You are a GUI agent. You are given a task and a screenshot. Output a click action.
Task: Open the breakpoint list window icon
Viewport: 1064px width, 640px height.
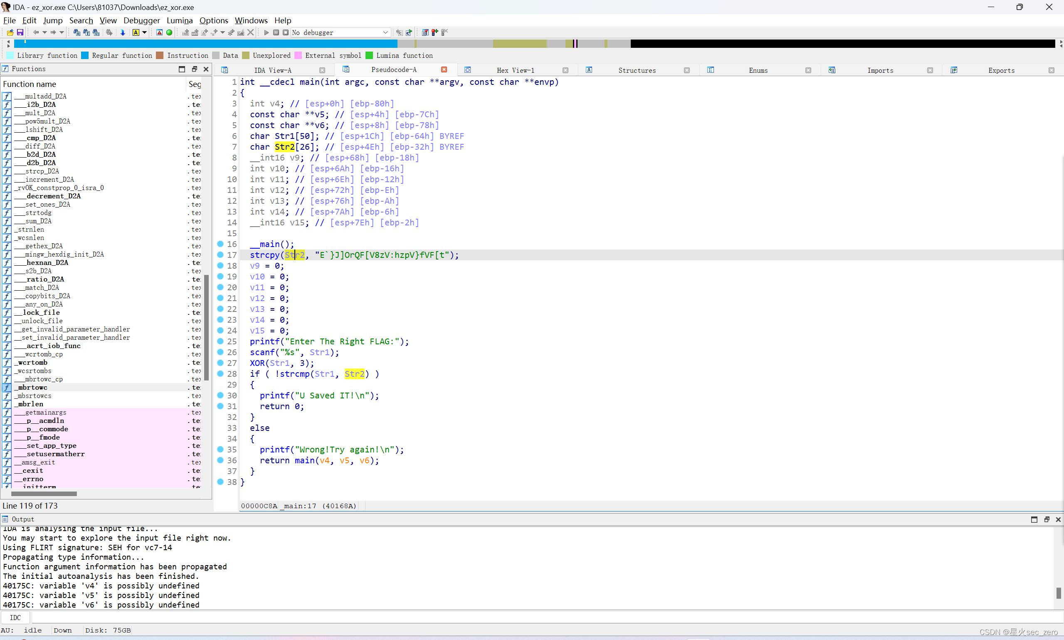425,32
